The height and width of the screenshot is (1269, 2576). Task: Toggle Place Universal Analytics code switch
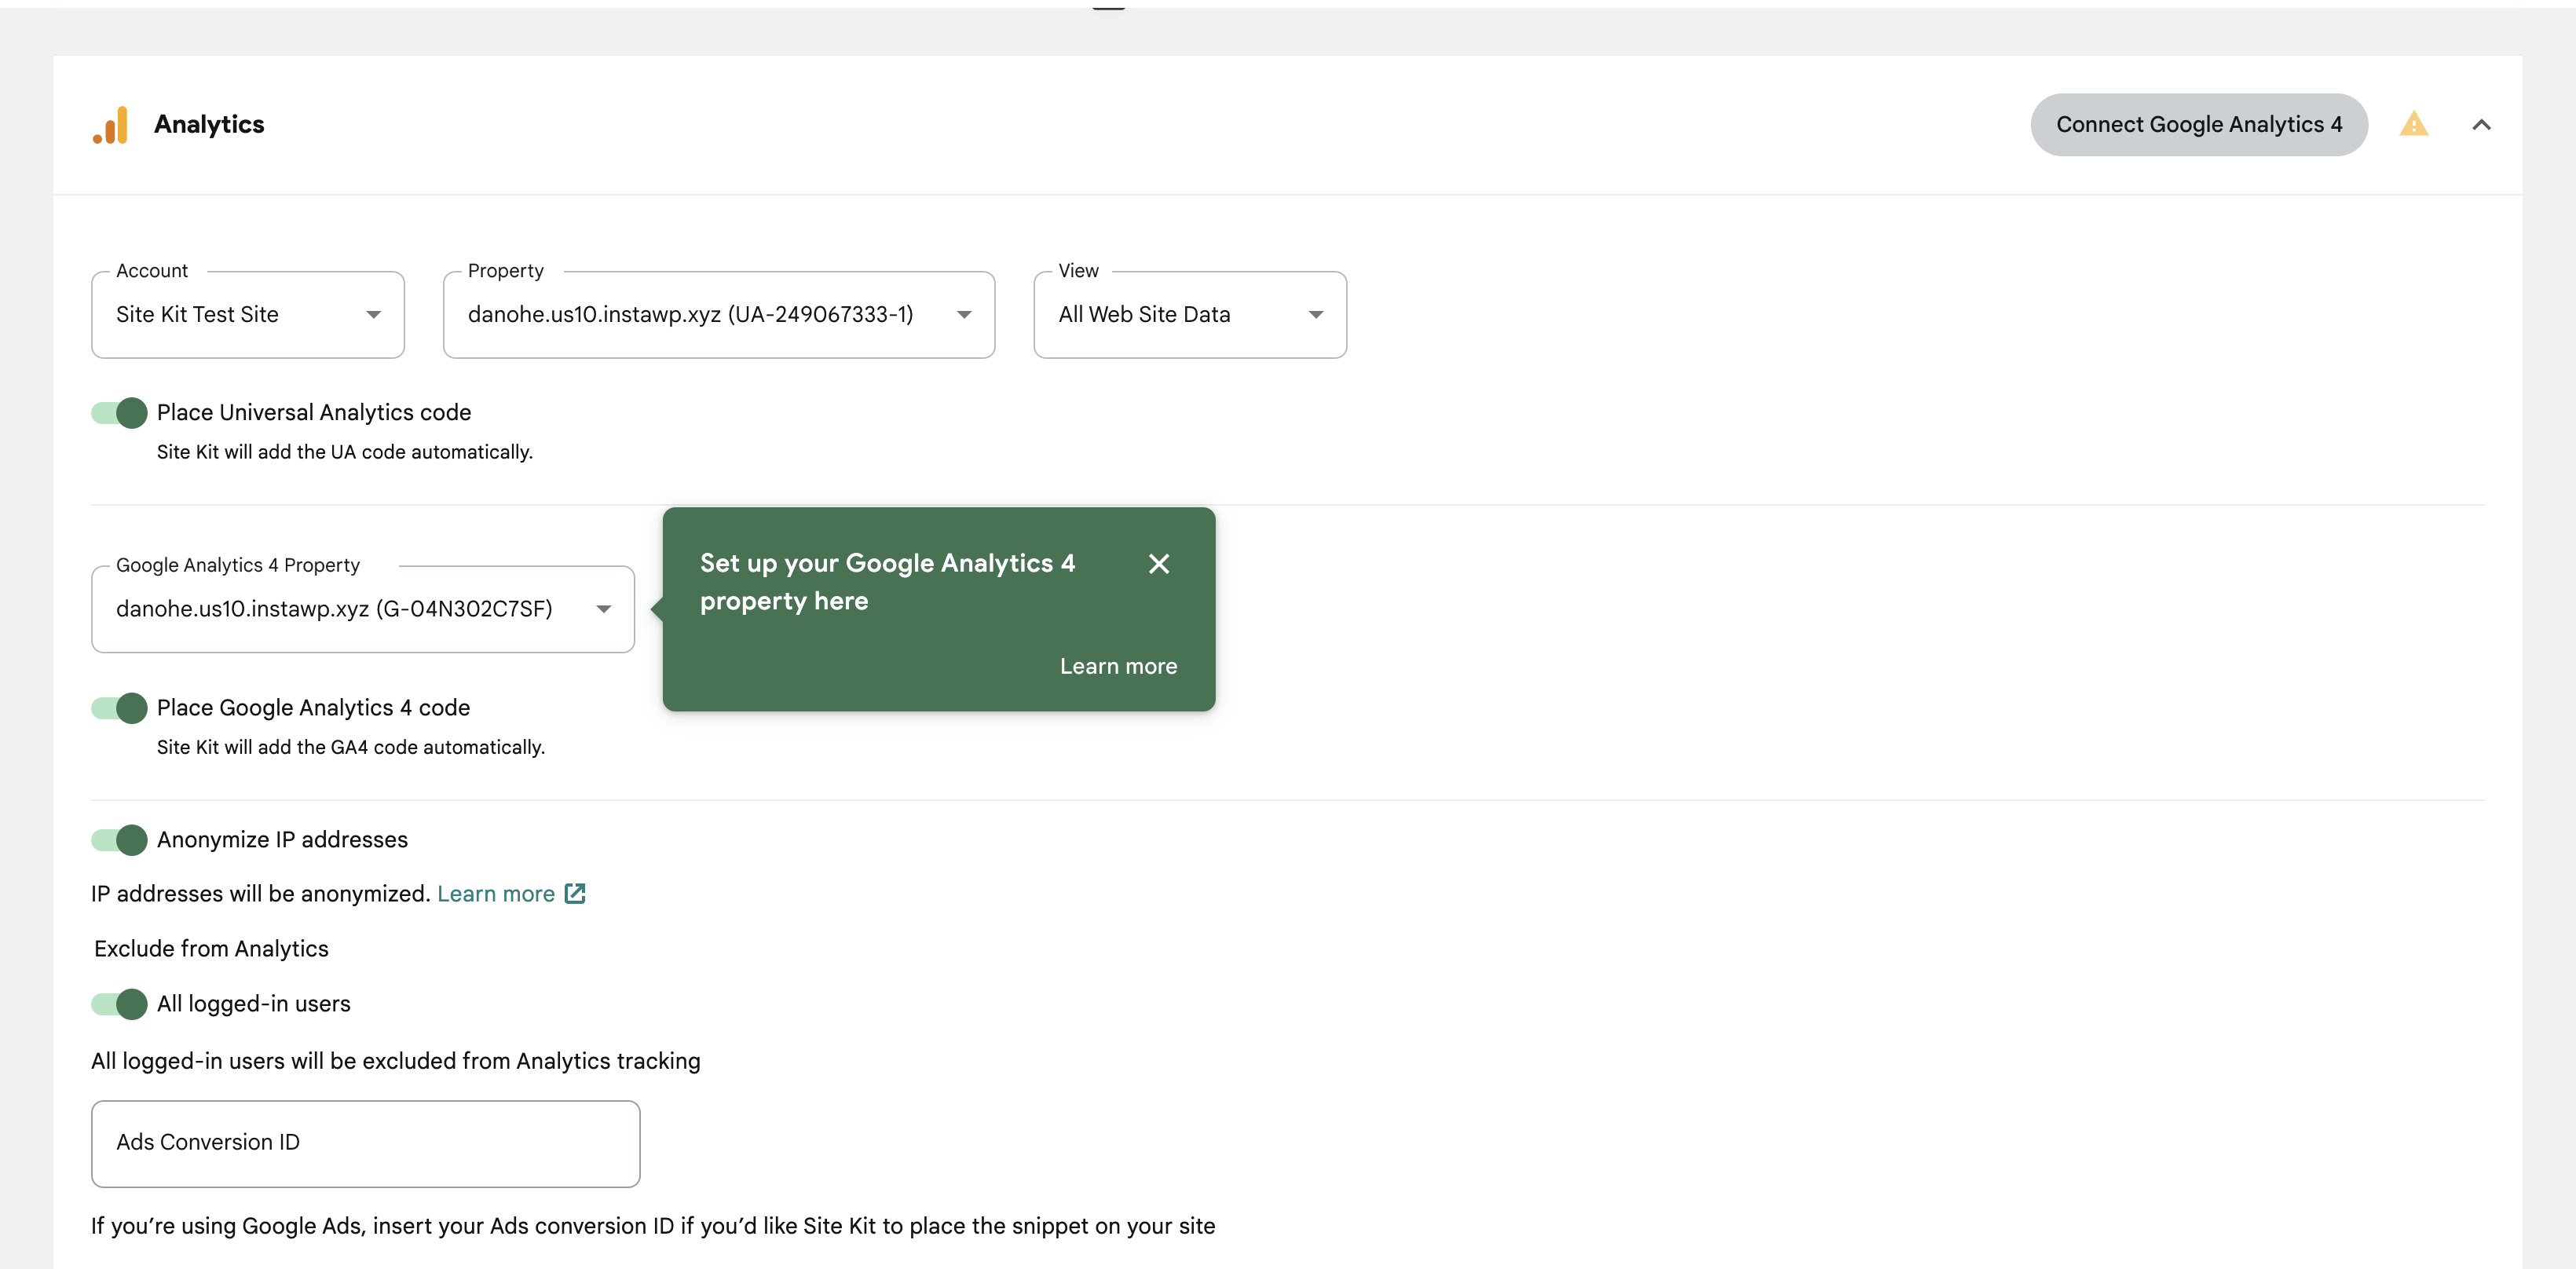tap(119, 413)
